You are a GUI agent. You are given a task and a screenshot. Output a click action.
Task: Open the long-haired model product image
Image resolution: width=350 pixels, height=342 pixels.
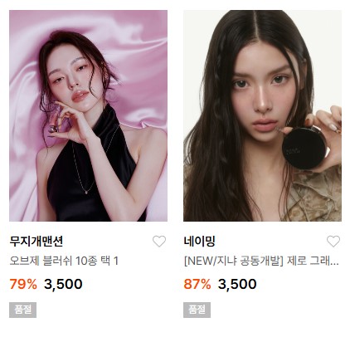pyautogui.click(x=262, y=115)
